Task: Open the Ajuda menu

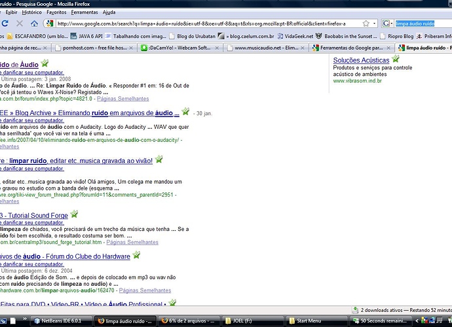Action: click(109, 12)
